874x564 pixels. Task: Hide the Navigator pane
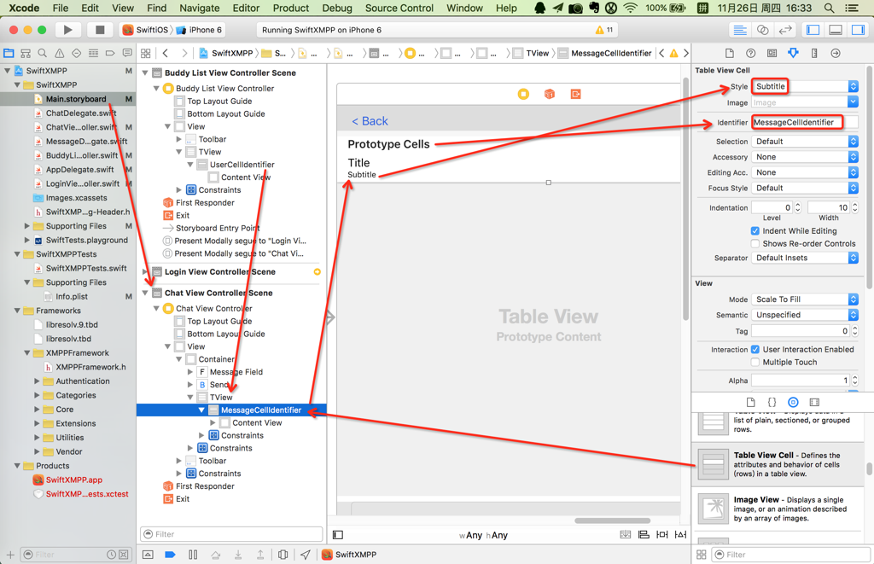click(x=813, y=30)
